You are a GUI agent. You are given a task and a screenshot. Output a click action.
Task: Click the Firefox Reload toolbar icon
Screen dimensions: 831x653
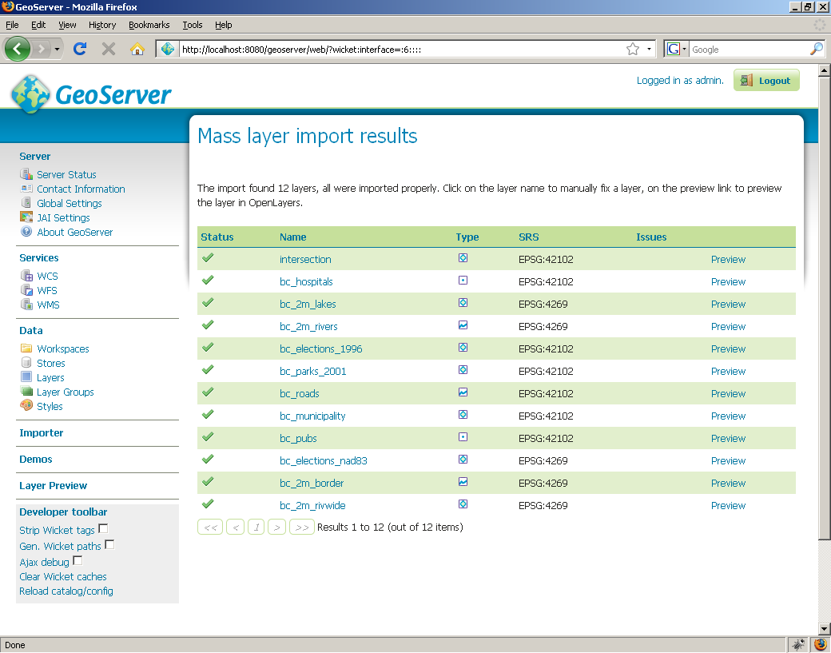pyautogui.click(x=80, y=49)
